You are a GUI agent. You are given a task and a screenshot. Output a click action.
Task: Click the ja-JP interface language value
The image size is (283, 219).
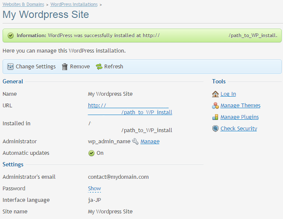pyautogui.click(x=94, y=200)
